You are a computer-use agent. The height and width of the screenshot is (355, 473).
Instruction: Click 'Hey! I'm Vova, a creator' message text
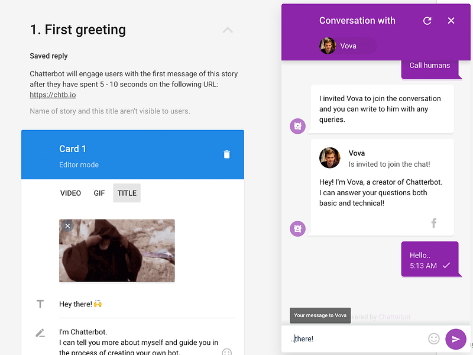point(381,193)
